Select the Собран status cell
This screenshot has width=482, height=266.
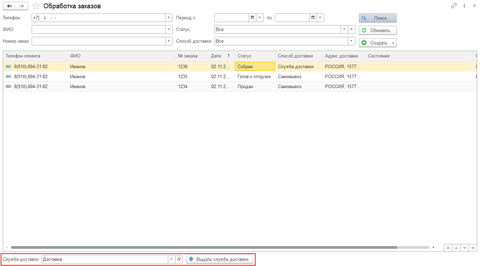[255, 66]
